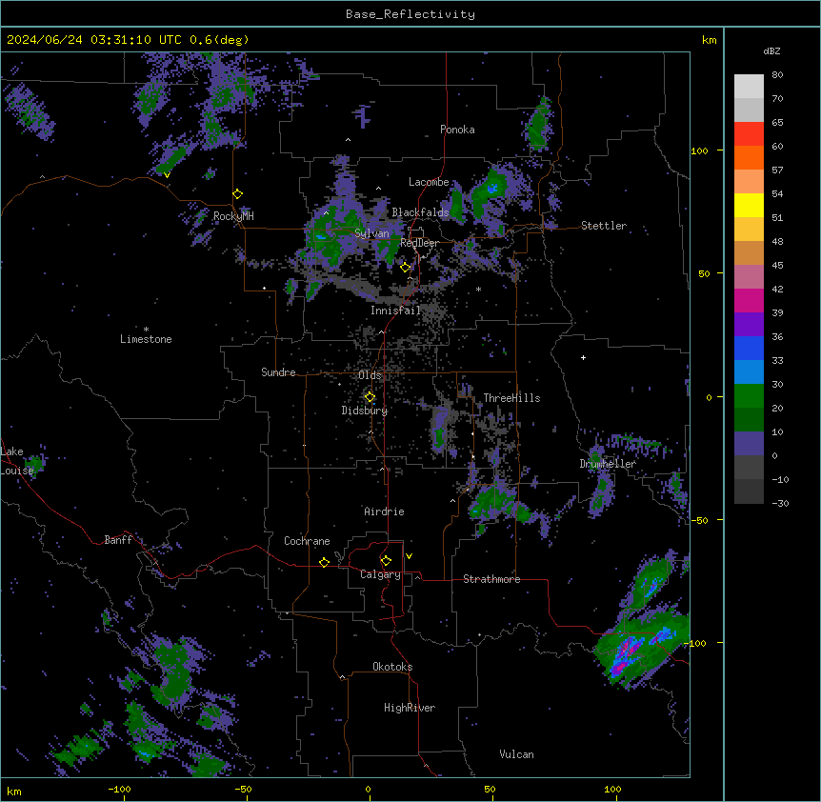Click the Banff label
This screenshot has height=802, width=821.
point(118,540)
